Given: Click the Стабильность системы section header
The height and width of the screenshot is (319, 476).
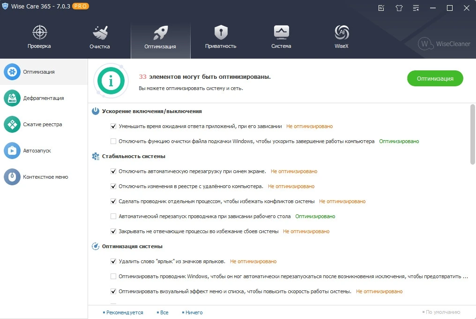Looking at the screenshot, I should tap(134, 156).
